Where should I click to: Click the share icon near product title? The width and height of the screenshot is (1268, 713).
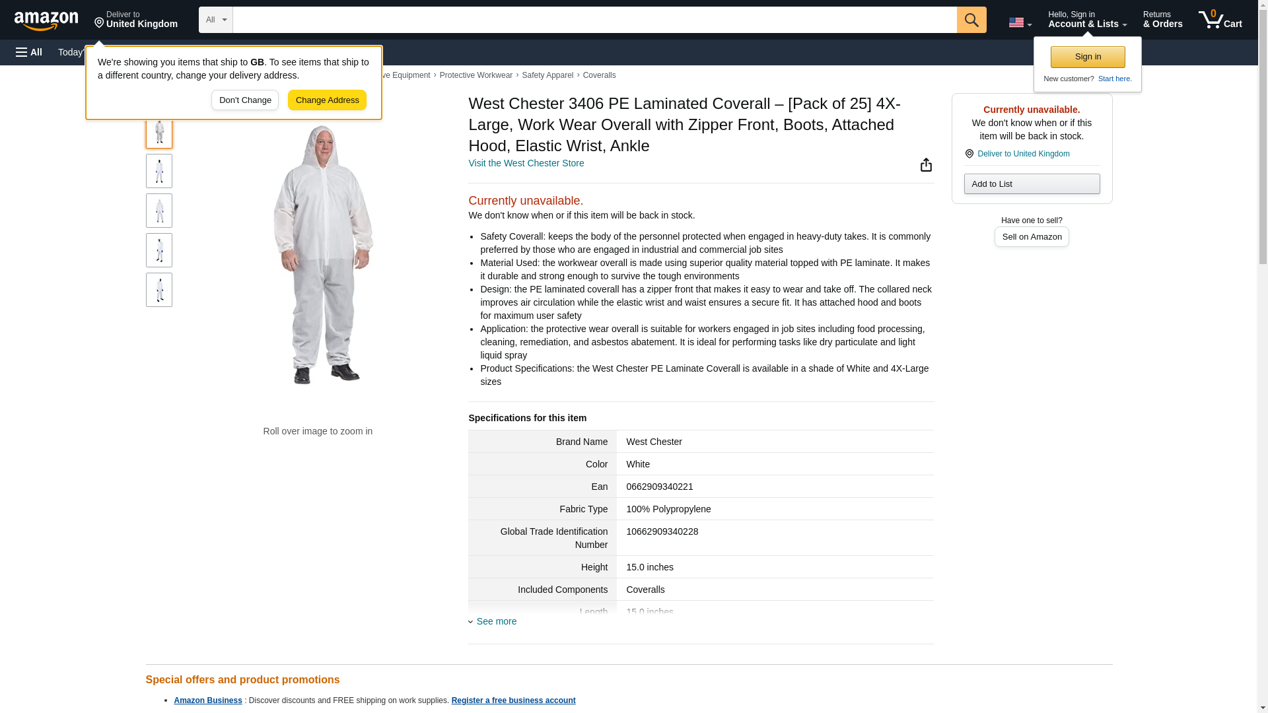pos(925,164)
